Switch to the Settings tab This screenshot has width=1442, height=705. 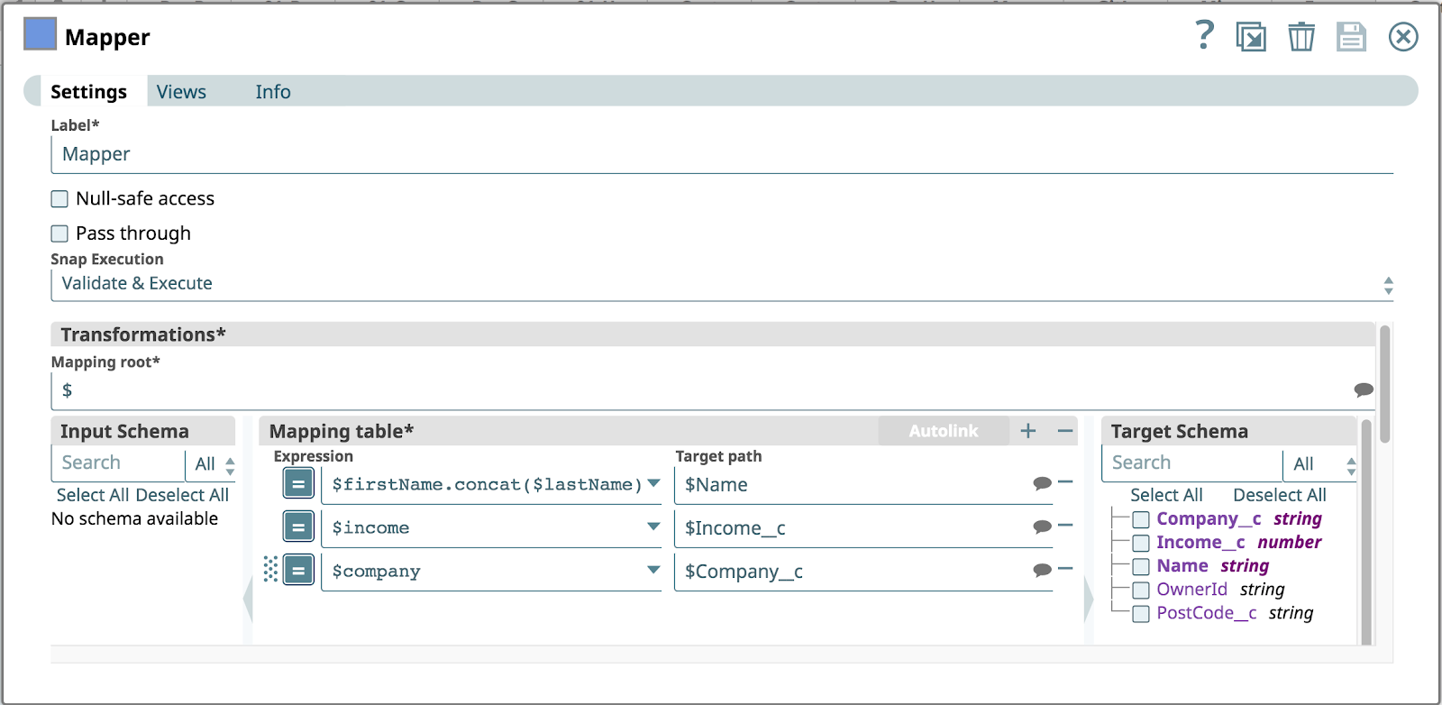88,91
